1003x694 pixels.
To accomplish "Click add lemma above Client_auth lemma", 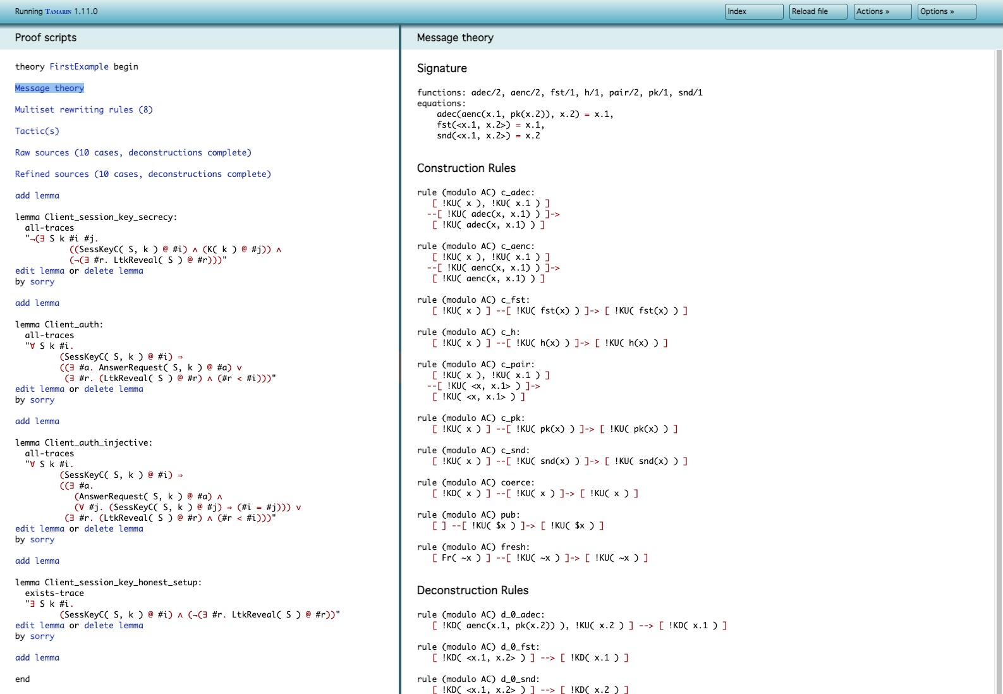I will (x=37, y=303).
